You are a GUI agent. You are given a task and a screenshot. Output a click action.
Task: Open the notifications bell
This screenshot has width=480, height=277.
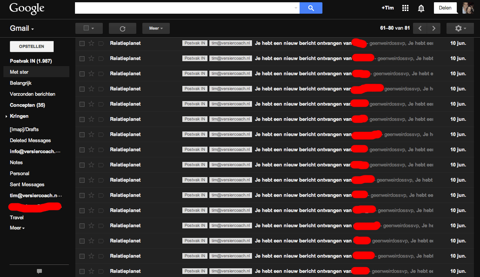(x=421, y=8)
